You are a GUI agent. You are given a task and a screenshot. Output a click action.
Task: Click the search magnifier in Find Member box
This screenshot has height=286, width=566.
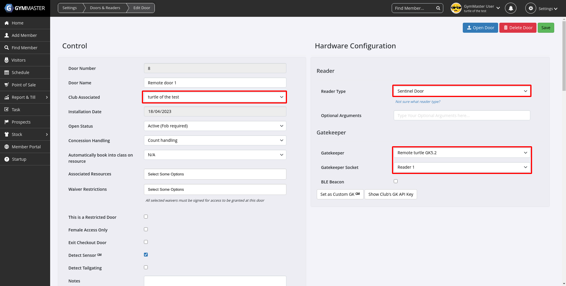438,8
